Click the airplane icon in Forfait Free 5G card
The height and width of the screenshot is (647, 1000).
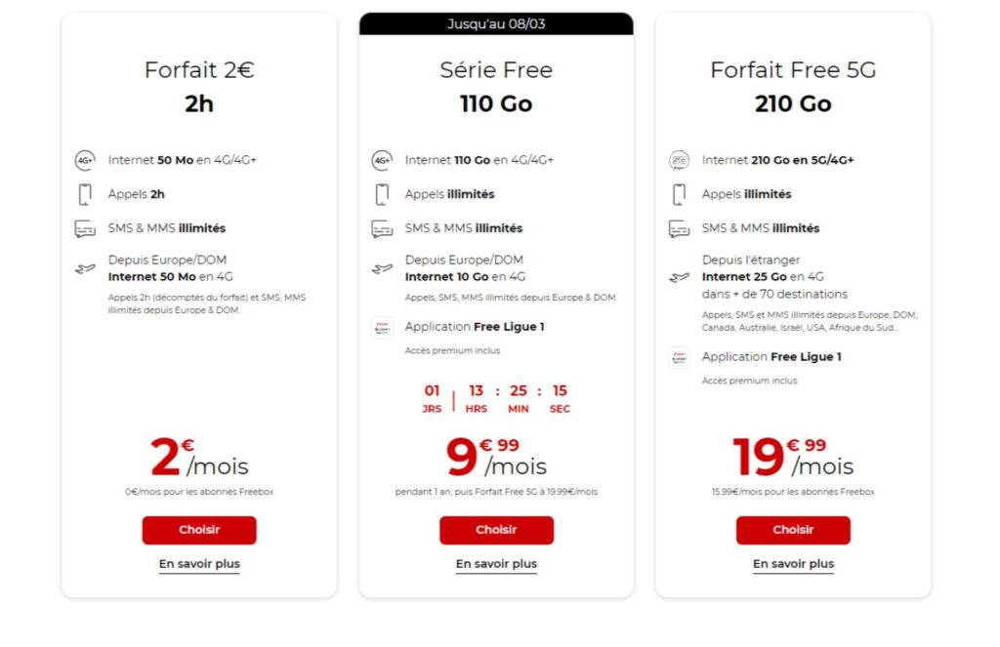click(x=680, y=277)
